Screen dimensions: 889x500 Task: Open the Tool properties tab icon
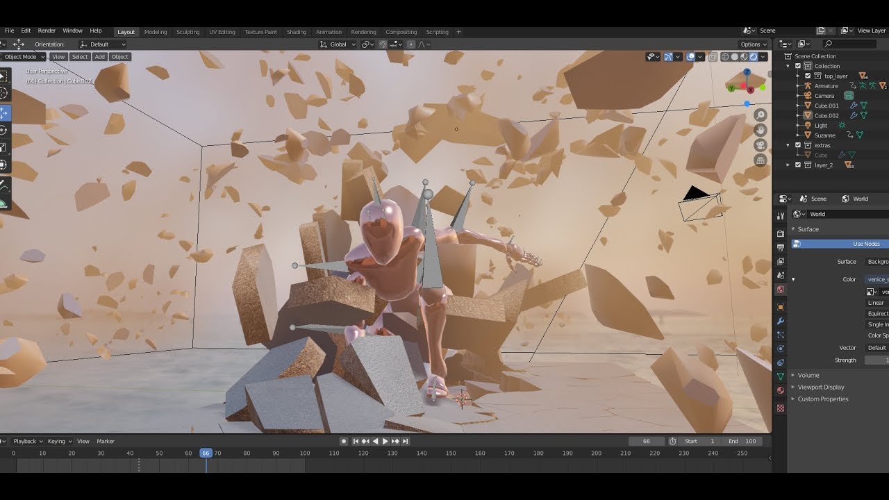(x=781, y=216)
